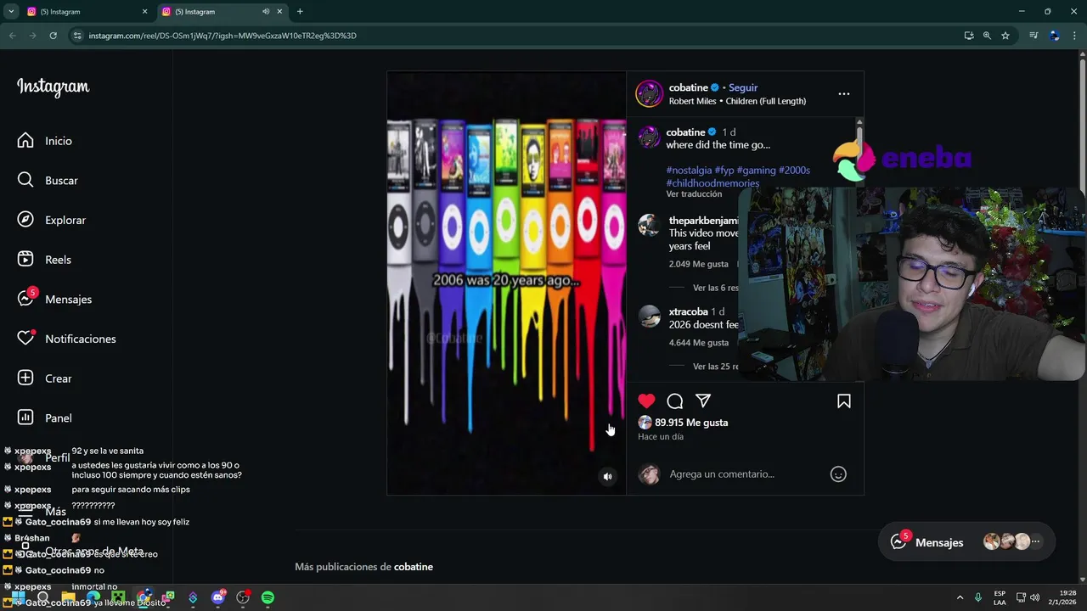Viewport: 1087px width, 611px height.
Task: Show hidden system tray icons
Action: (960, 597)
